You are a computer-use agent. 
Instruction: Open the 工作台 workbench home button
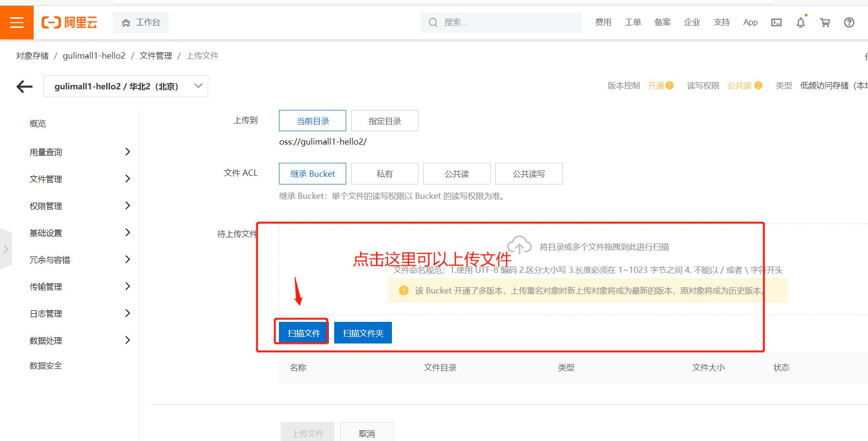click(x=141, y=23)
